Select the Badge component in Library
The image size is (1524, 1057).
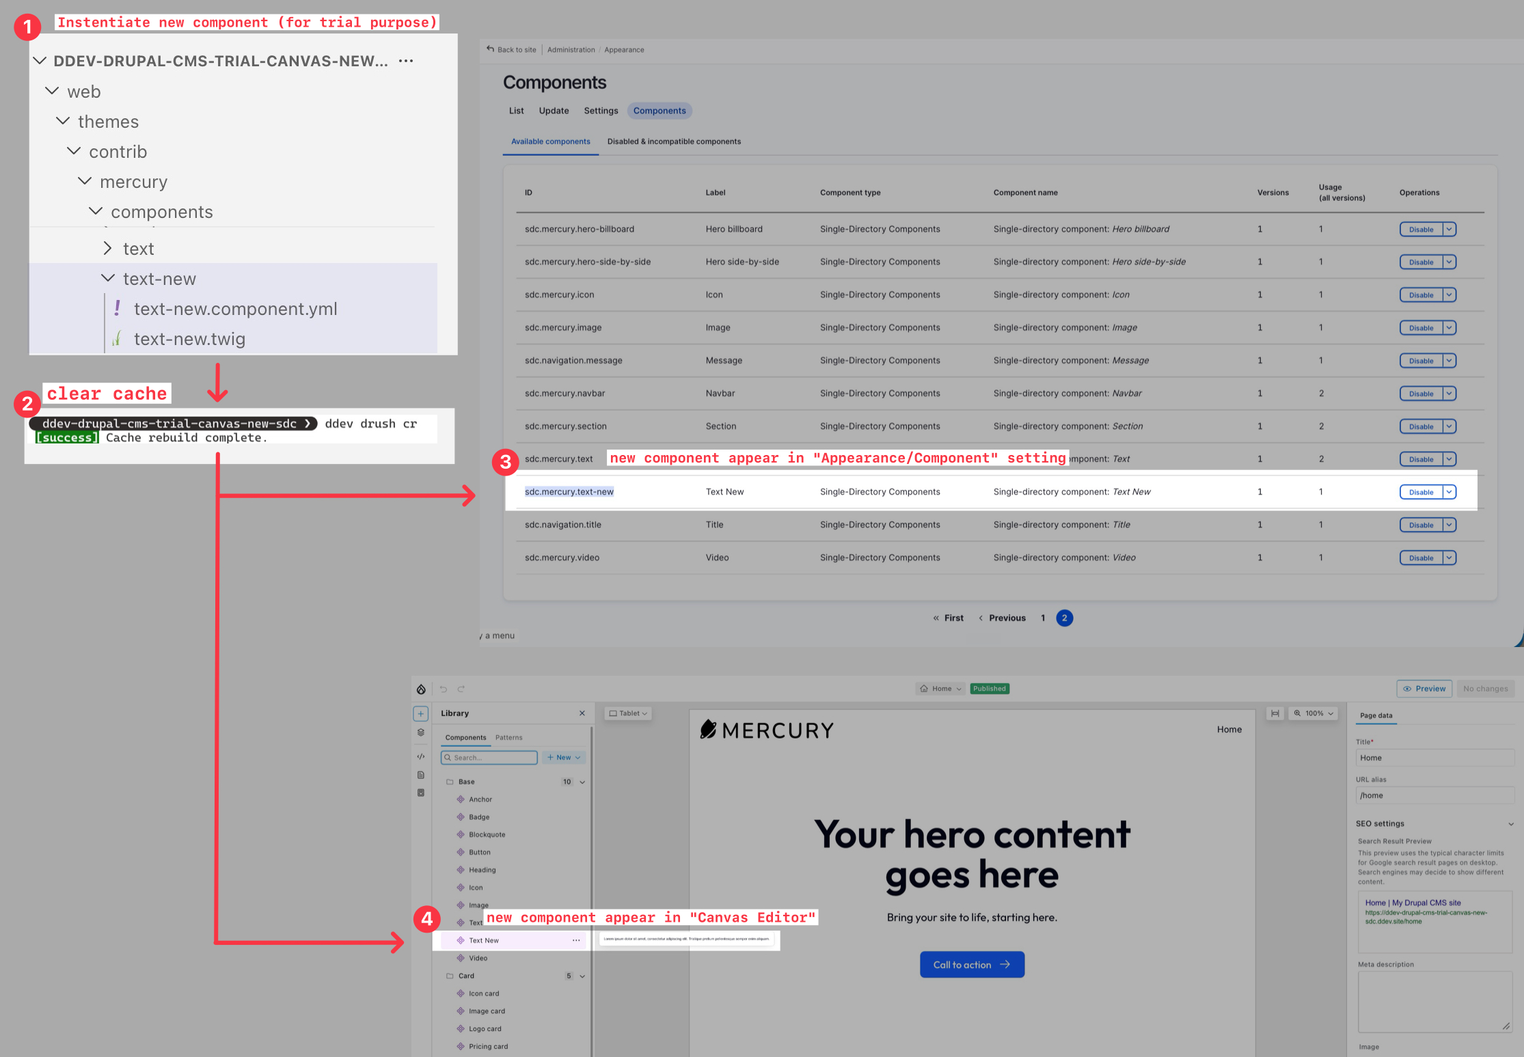click(x=479, y=817)
